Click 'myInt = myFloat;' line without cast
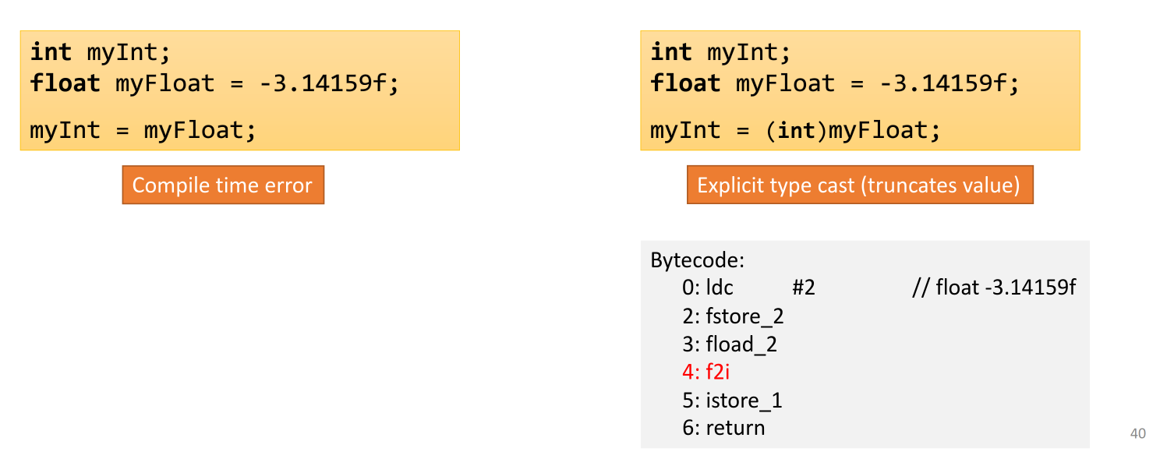The width and height of the screenshot is (1167, 459). (143, 130)
